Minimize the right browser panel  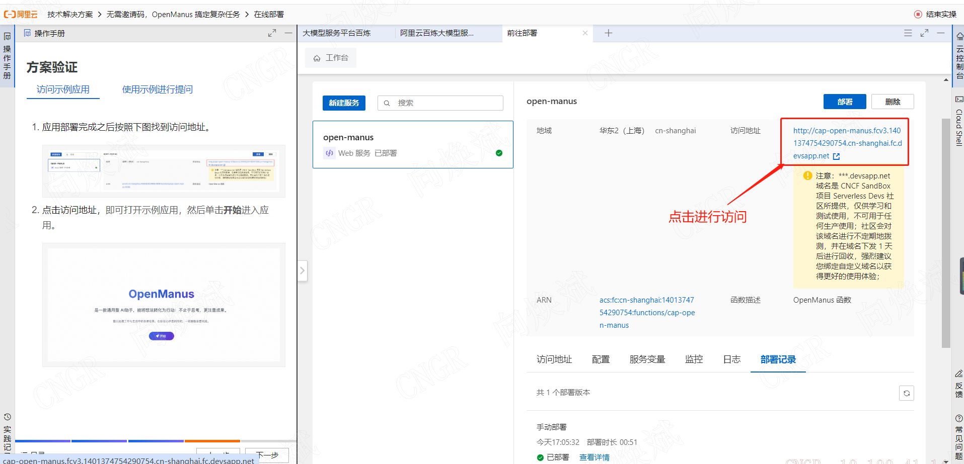point(940,33)
